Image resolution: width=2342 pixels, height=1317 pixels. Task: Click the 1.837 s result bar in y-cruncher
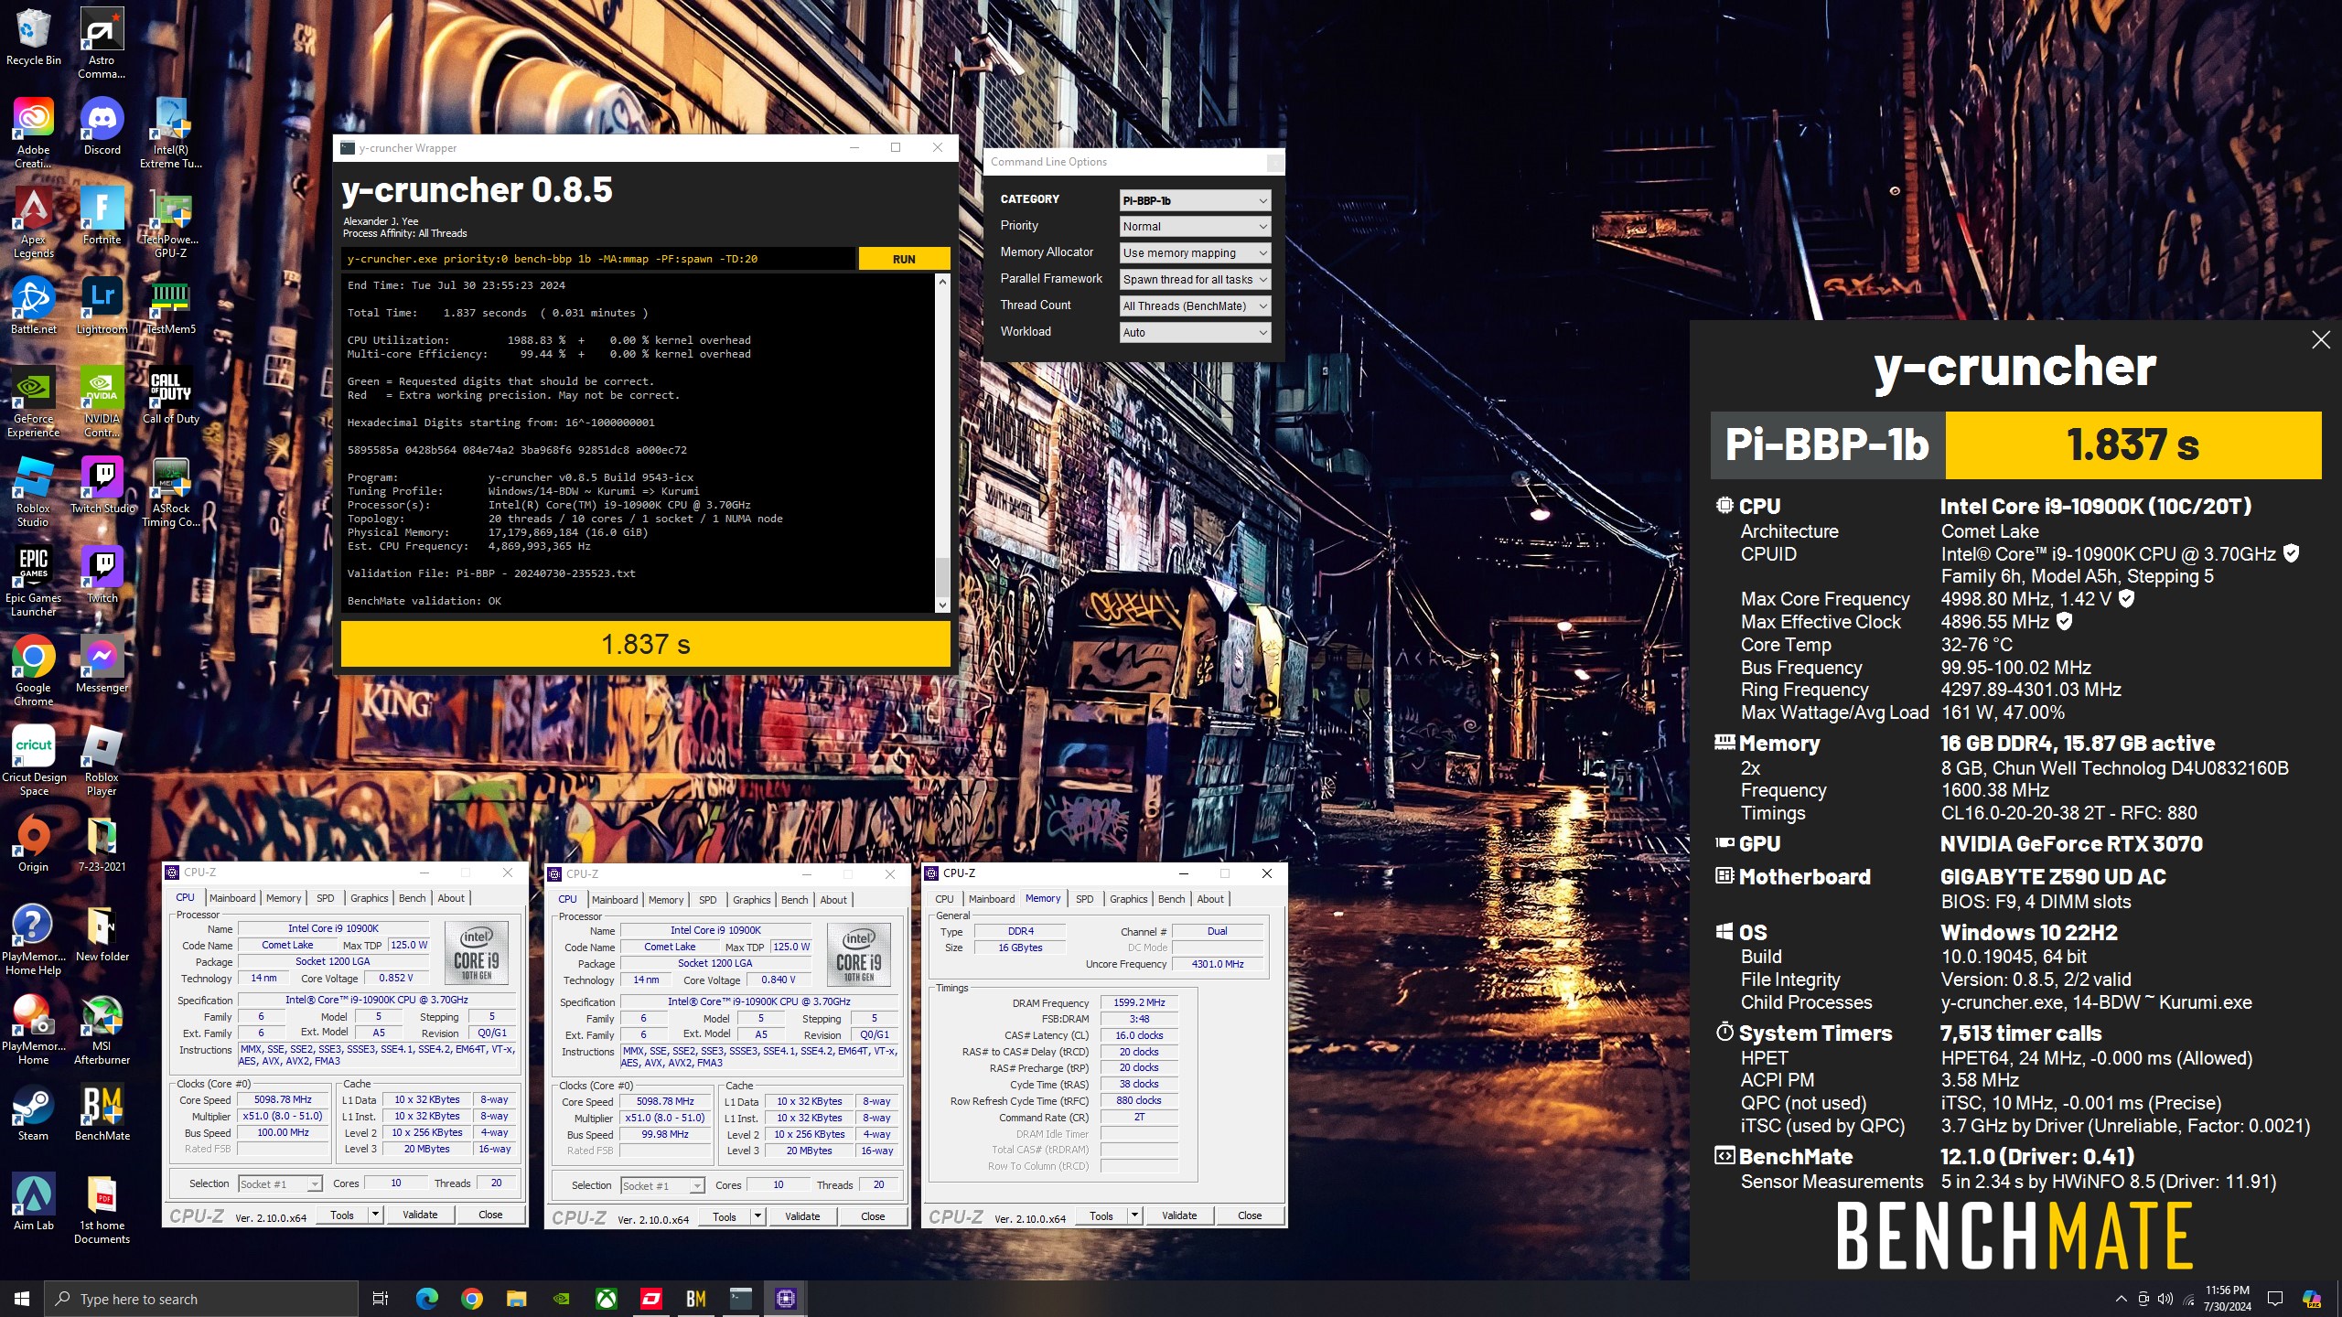tap(646, 644)
